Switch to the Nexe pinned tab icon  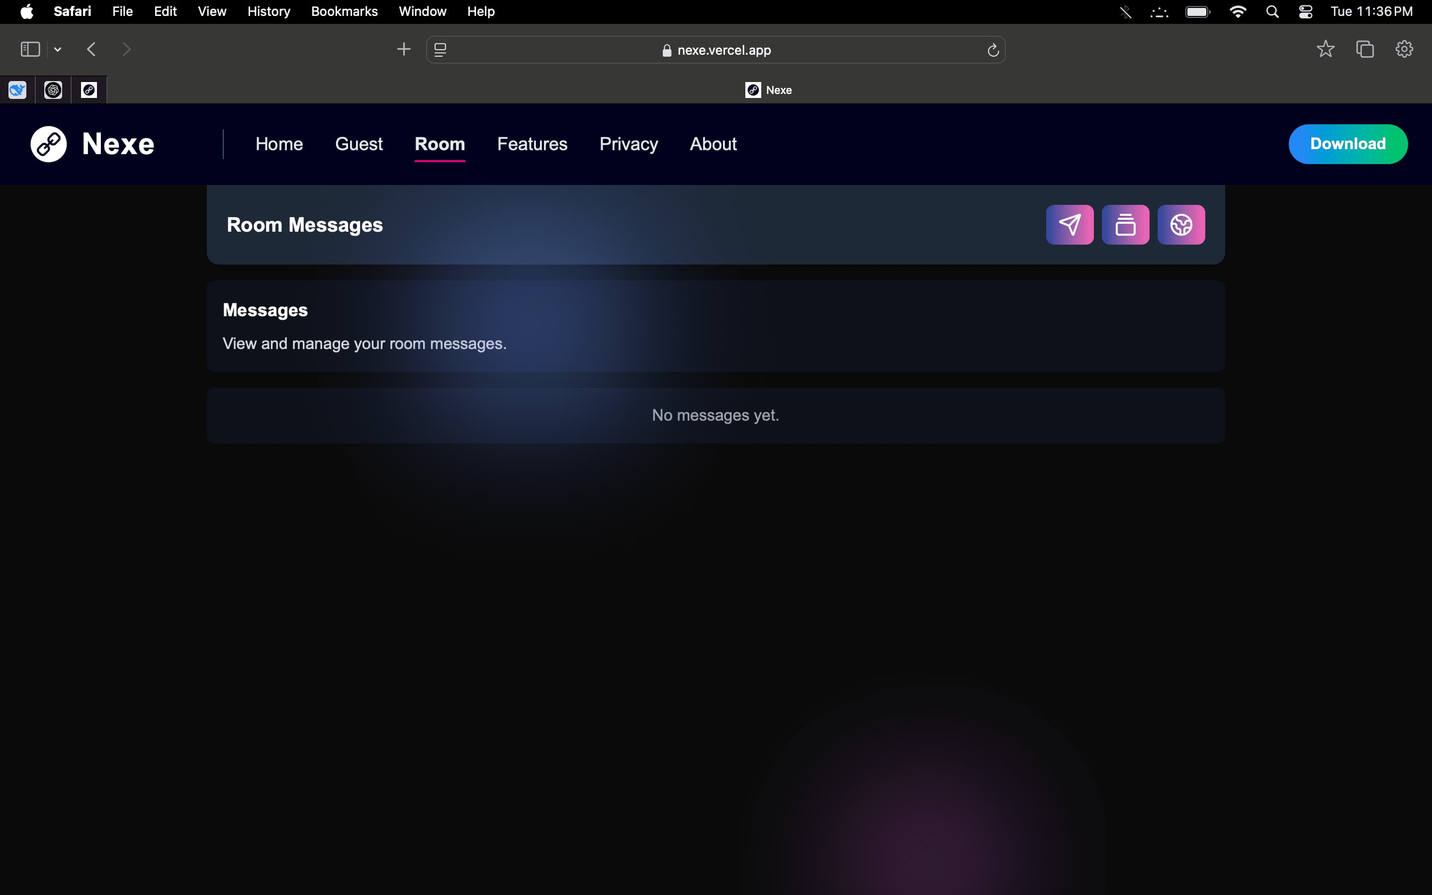[x=89, y=90]
